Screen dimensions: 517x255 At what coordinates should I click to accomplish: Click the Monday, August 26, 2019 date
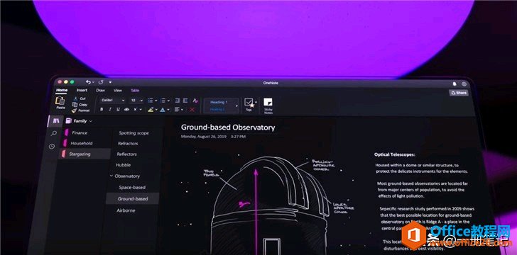click(204, 136)
